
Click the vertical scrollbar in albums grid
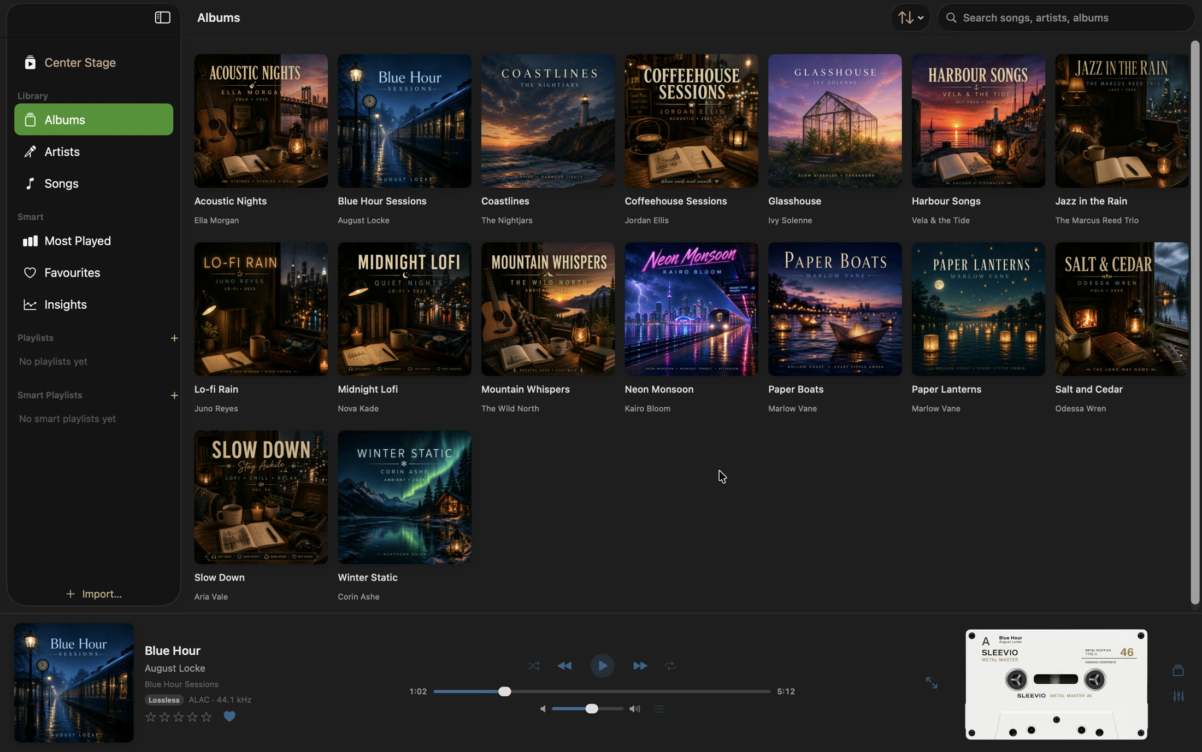1195,322
